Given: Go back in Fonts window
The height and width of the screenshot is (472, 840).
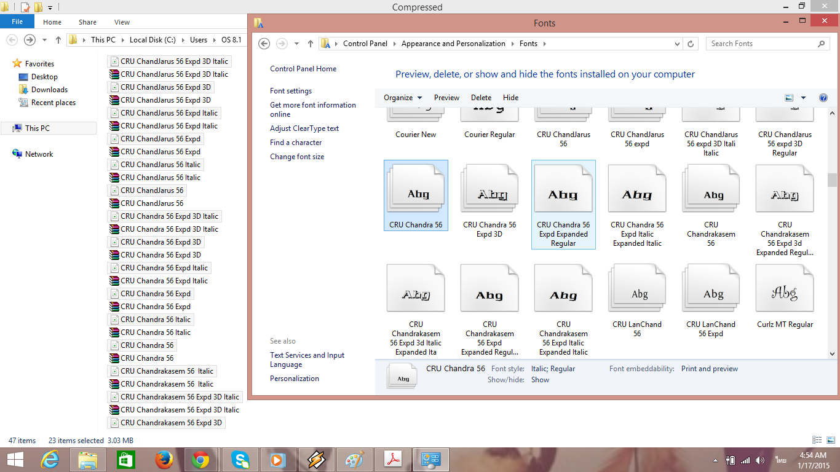Looking at the screenshot, I should coord(264,44).
